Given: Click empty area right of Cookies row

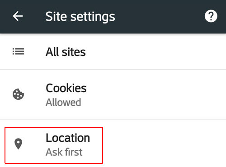Looking at the screenshot, I should 157,94.
